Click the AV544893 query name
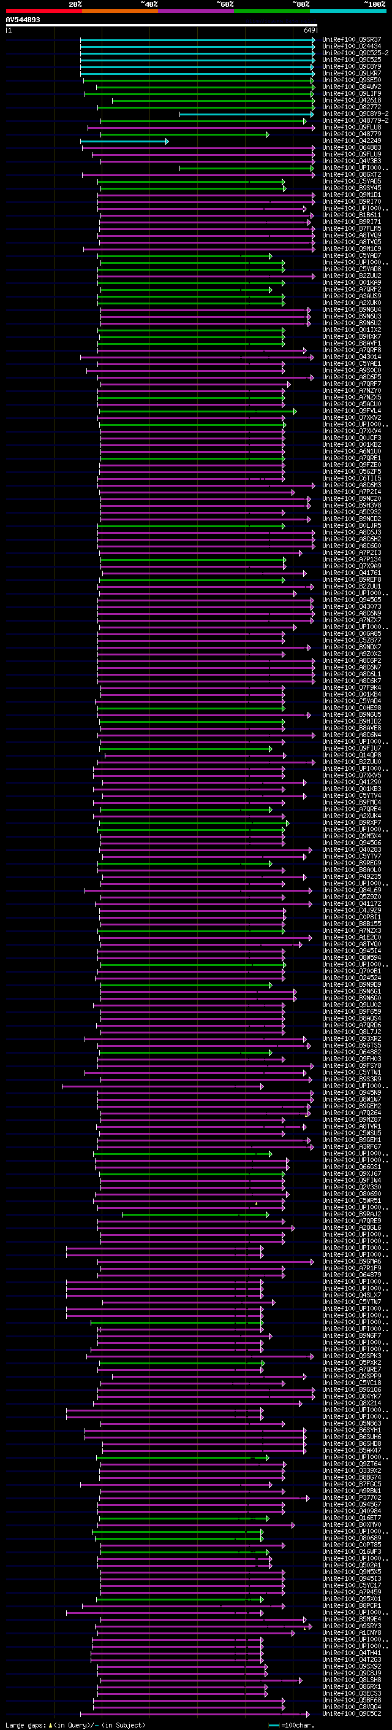 coord(23,20)
